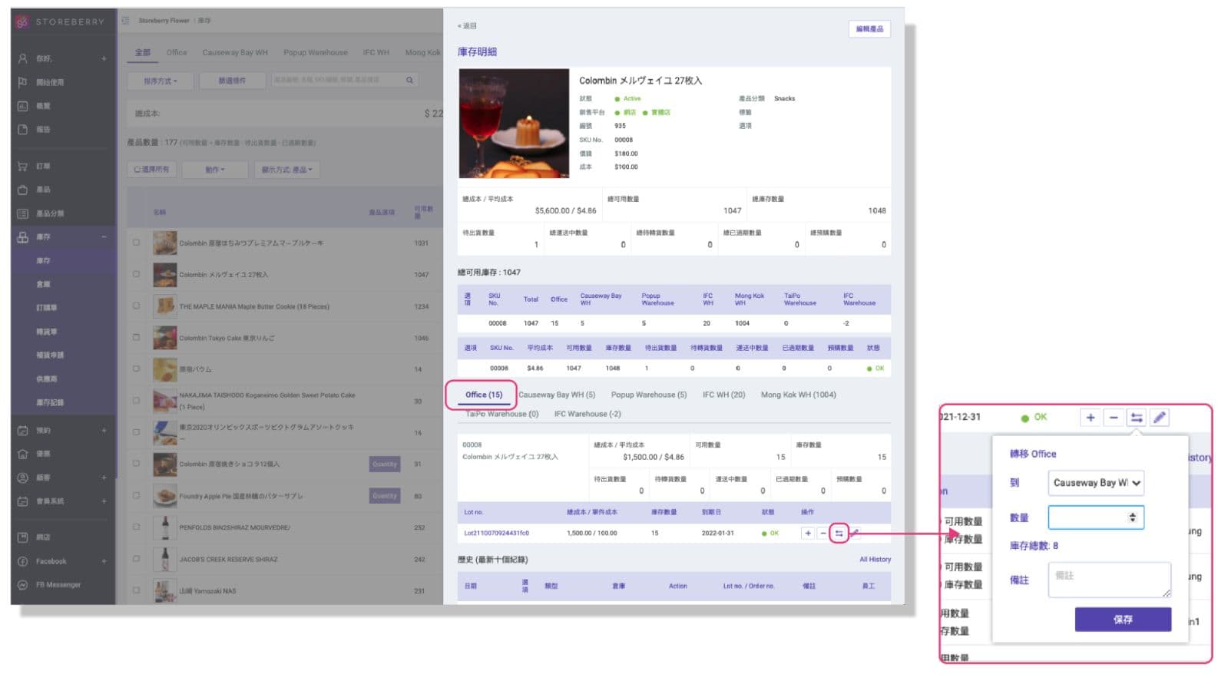This screenshot has width=1228, height=681.
Task: Tick checkbox for NAKAJIMA TAISHODO row
Action: click(137, 400)
